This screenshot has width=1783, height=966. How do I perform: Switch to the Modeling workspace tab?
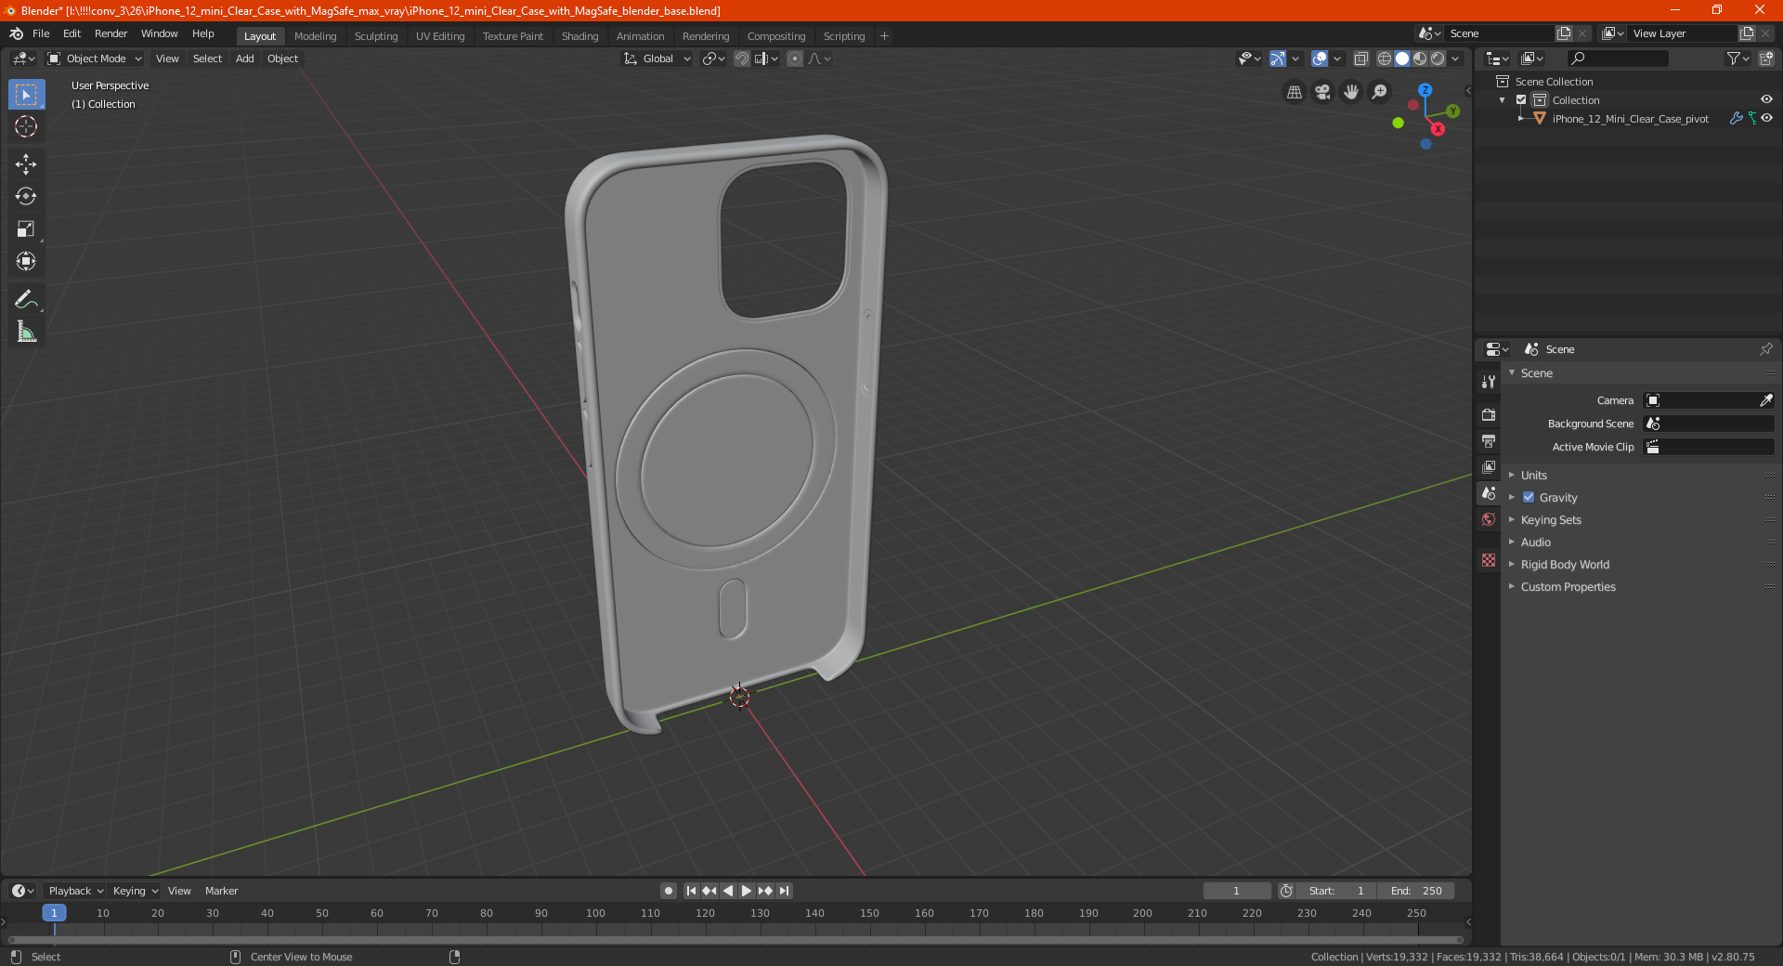(316, 36)
